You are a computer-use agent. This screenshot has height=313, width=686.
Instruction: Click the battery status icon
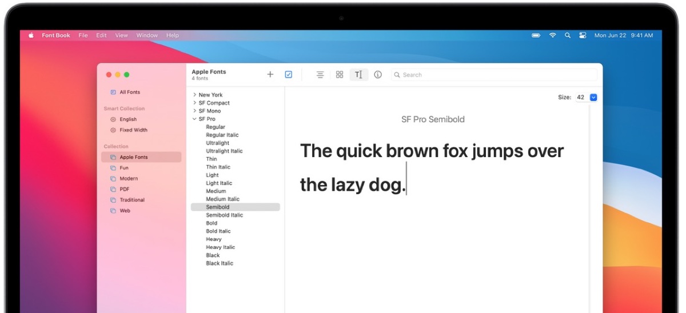(536, 35)
